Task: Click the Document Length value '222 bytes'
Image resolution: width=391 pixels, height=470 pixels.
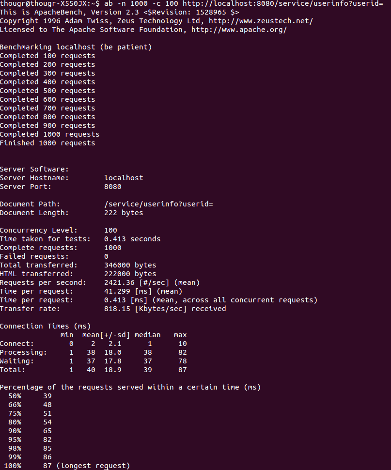Action: coord(124,213)
